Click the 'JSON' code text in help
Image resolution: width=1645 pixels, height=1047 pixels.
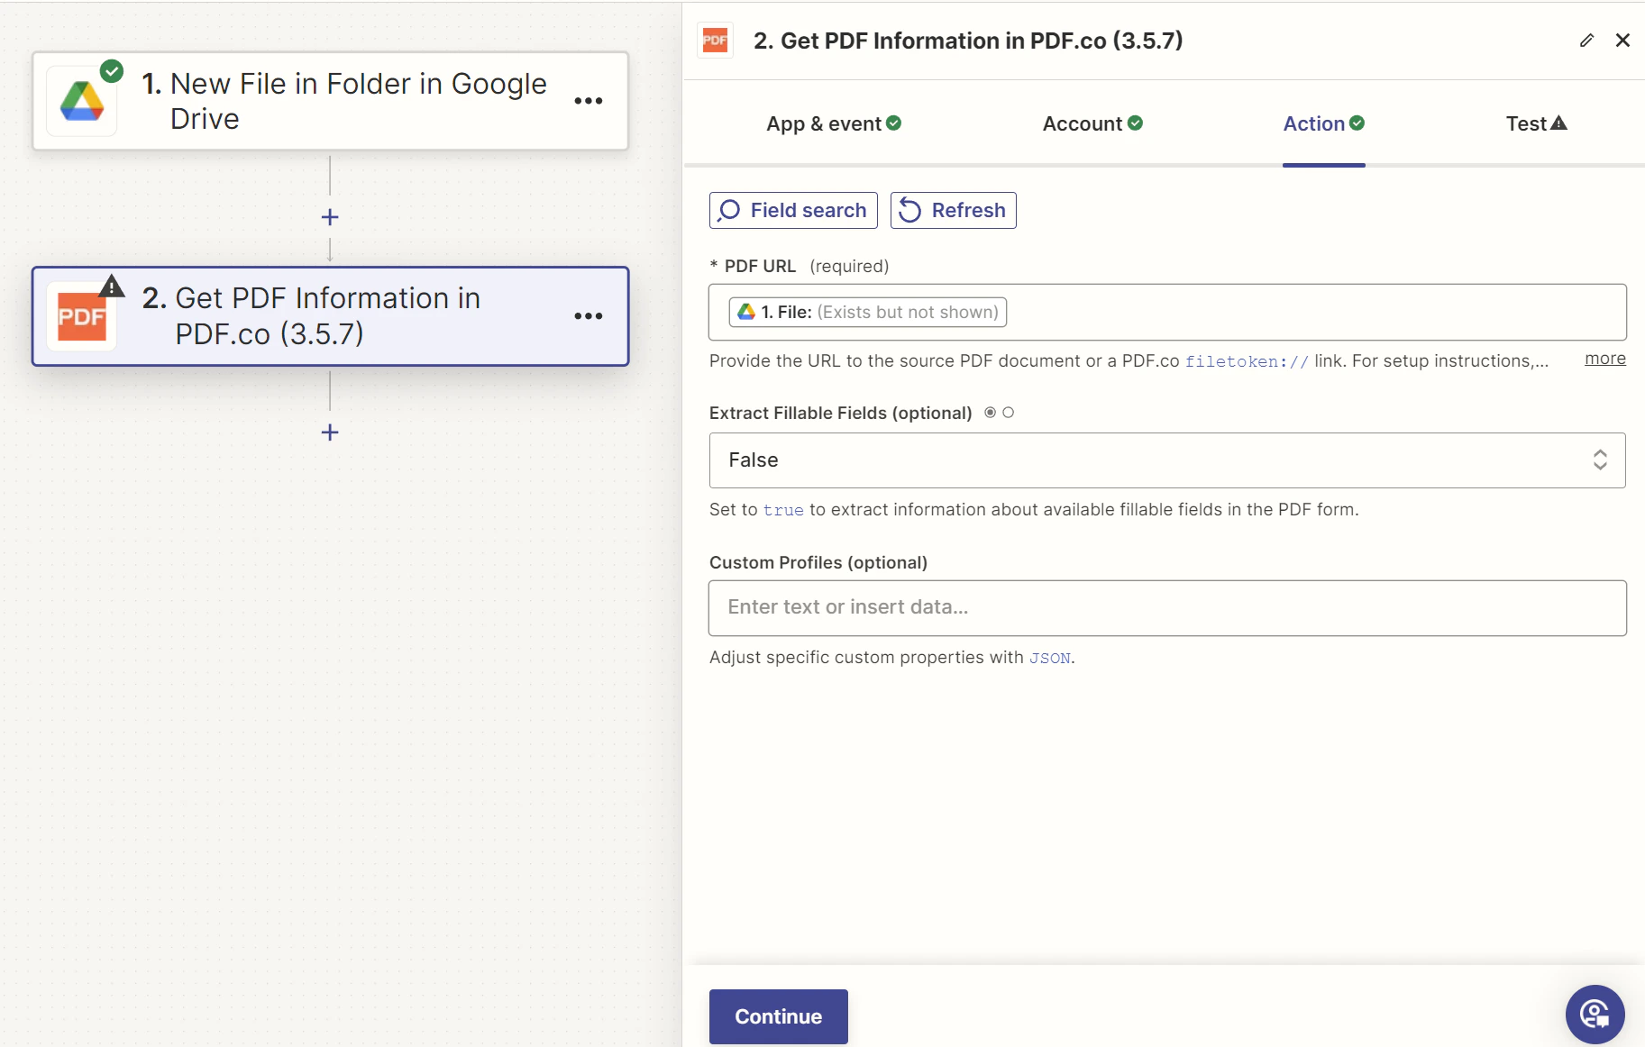click(x=1050, y=658)
